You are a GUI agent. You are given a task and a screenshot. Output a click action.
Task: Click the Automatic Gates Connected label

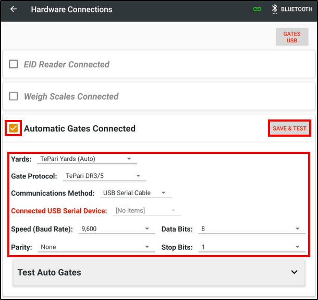point(80,128)
